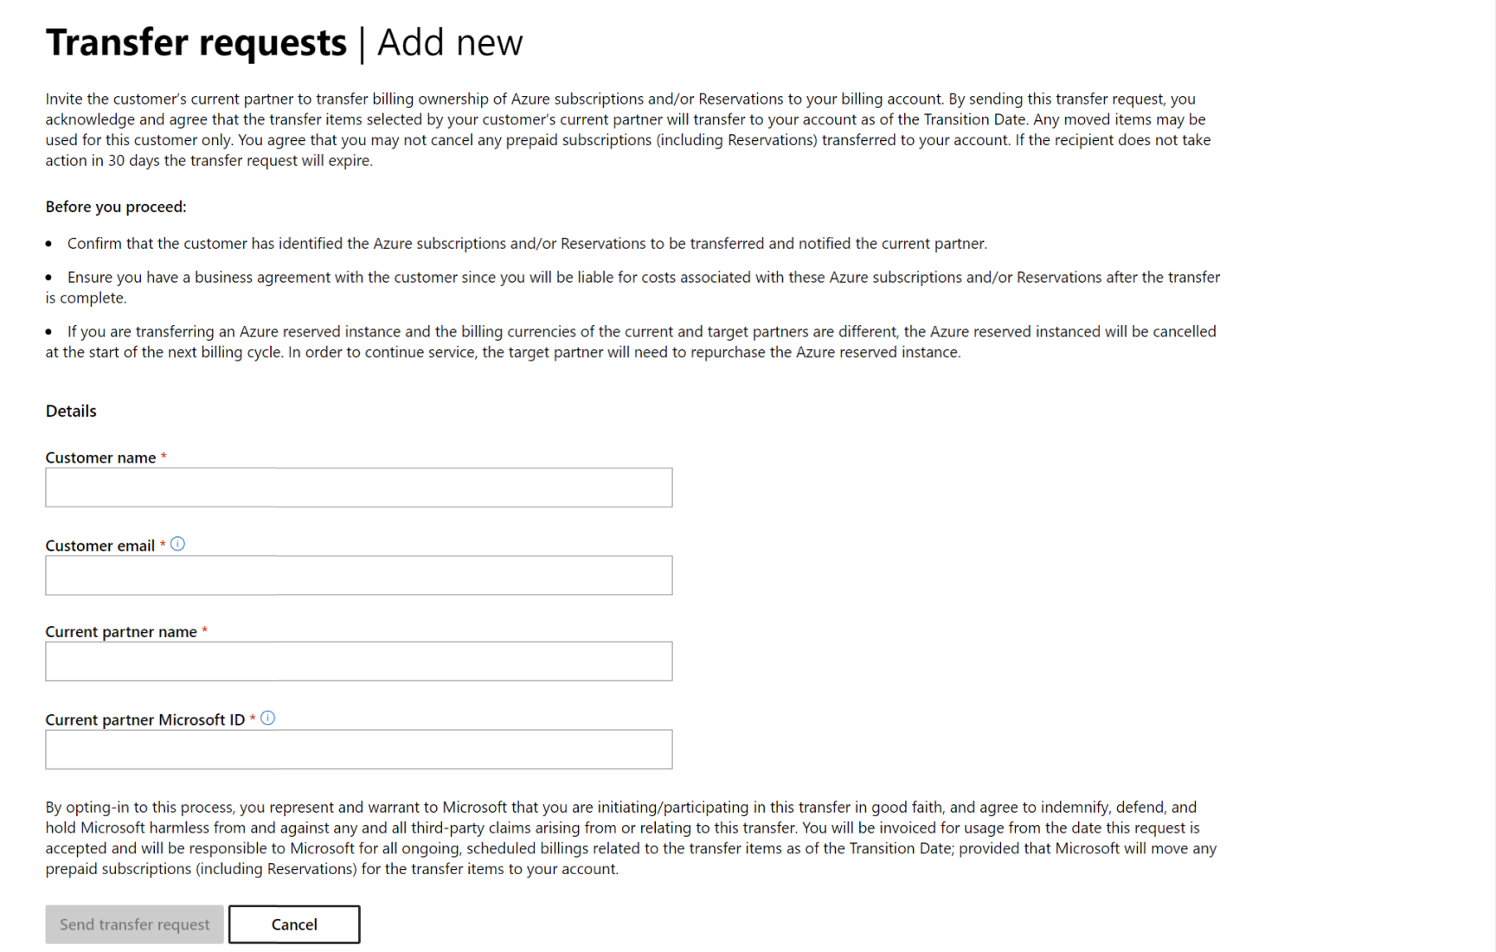The width and height of the screenshot is (1496, 952).
Task: Click the bullet starting 'Confirm that the customer'
Action: pyautogui.click(x=526, y=244)
